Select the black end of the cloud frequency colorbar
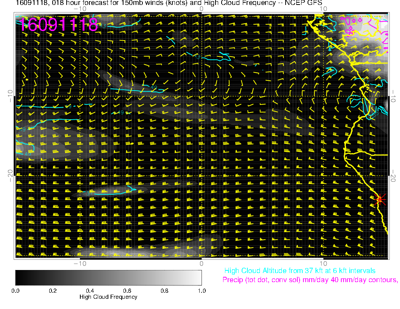Screen dimensions: 400x309 click(18, 277)
